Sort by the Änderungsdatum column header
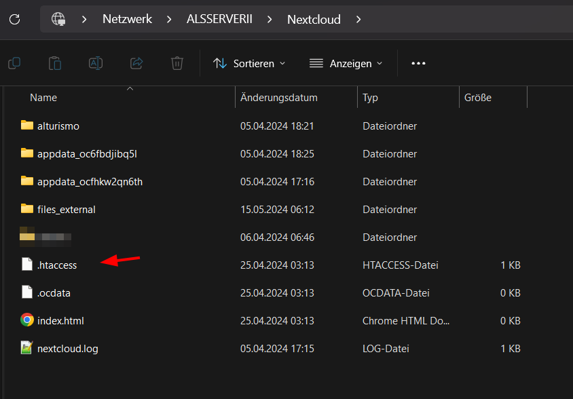 [x=279, y=98]
